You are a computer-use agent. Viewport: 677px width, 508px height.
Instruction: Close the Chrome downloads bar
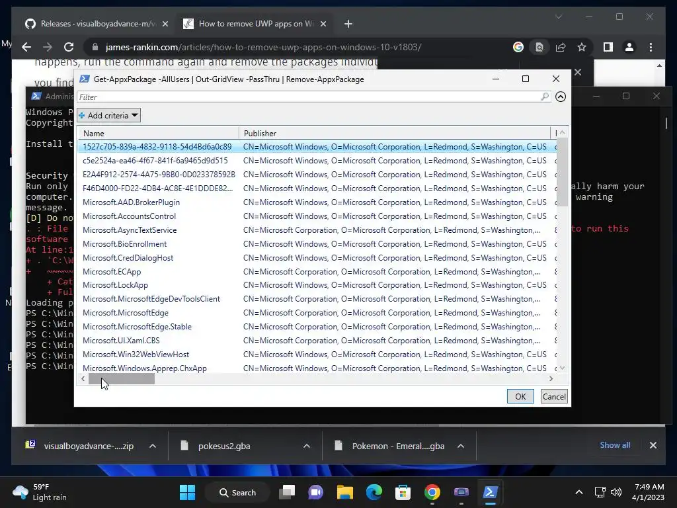coord(653,445)
